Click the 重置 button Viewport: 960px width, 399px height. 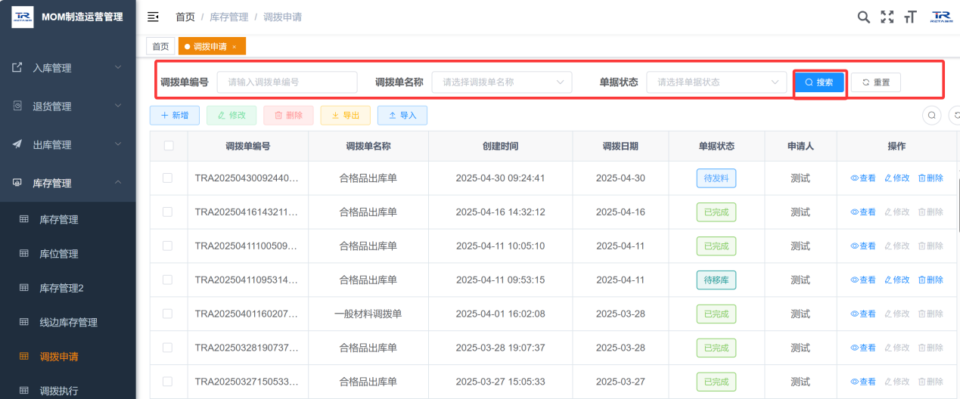[x=876, y=82]
